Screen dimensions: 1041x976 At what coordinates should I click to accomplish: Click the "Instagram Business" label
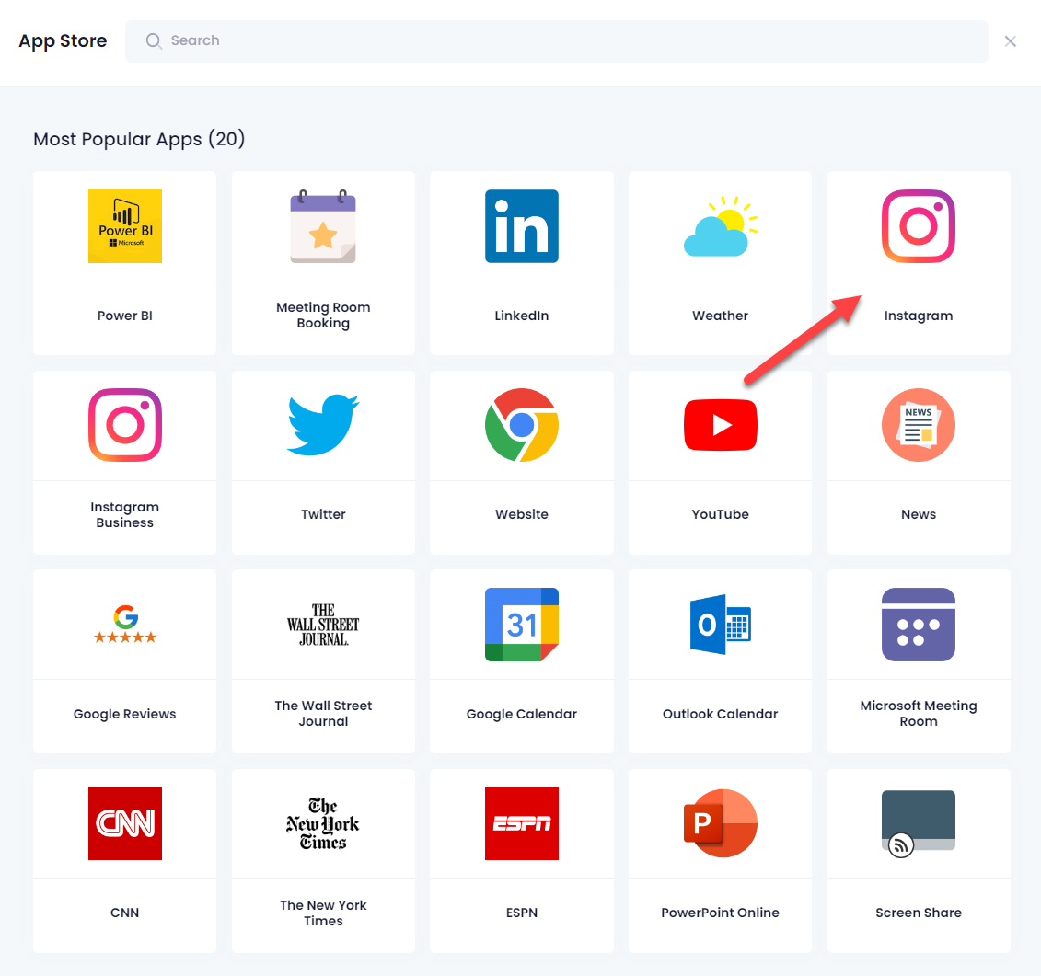(125, 514)
